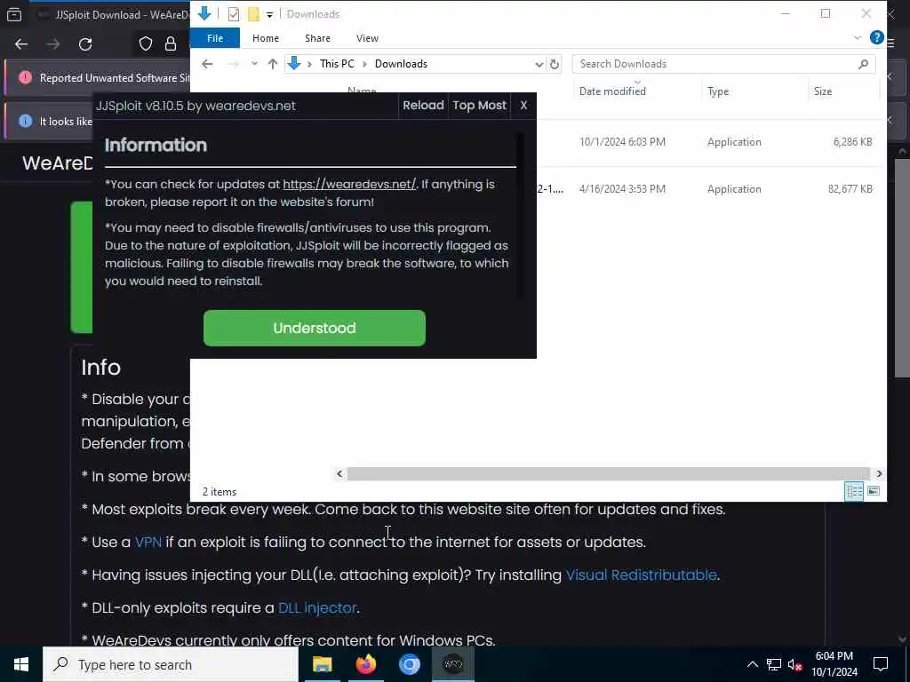Click the Downloads arrow icon in the Explorer title bar
Screen dimensions: 910x682
coord(204,13)
